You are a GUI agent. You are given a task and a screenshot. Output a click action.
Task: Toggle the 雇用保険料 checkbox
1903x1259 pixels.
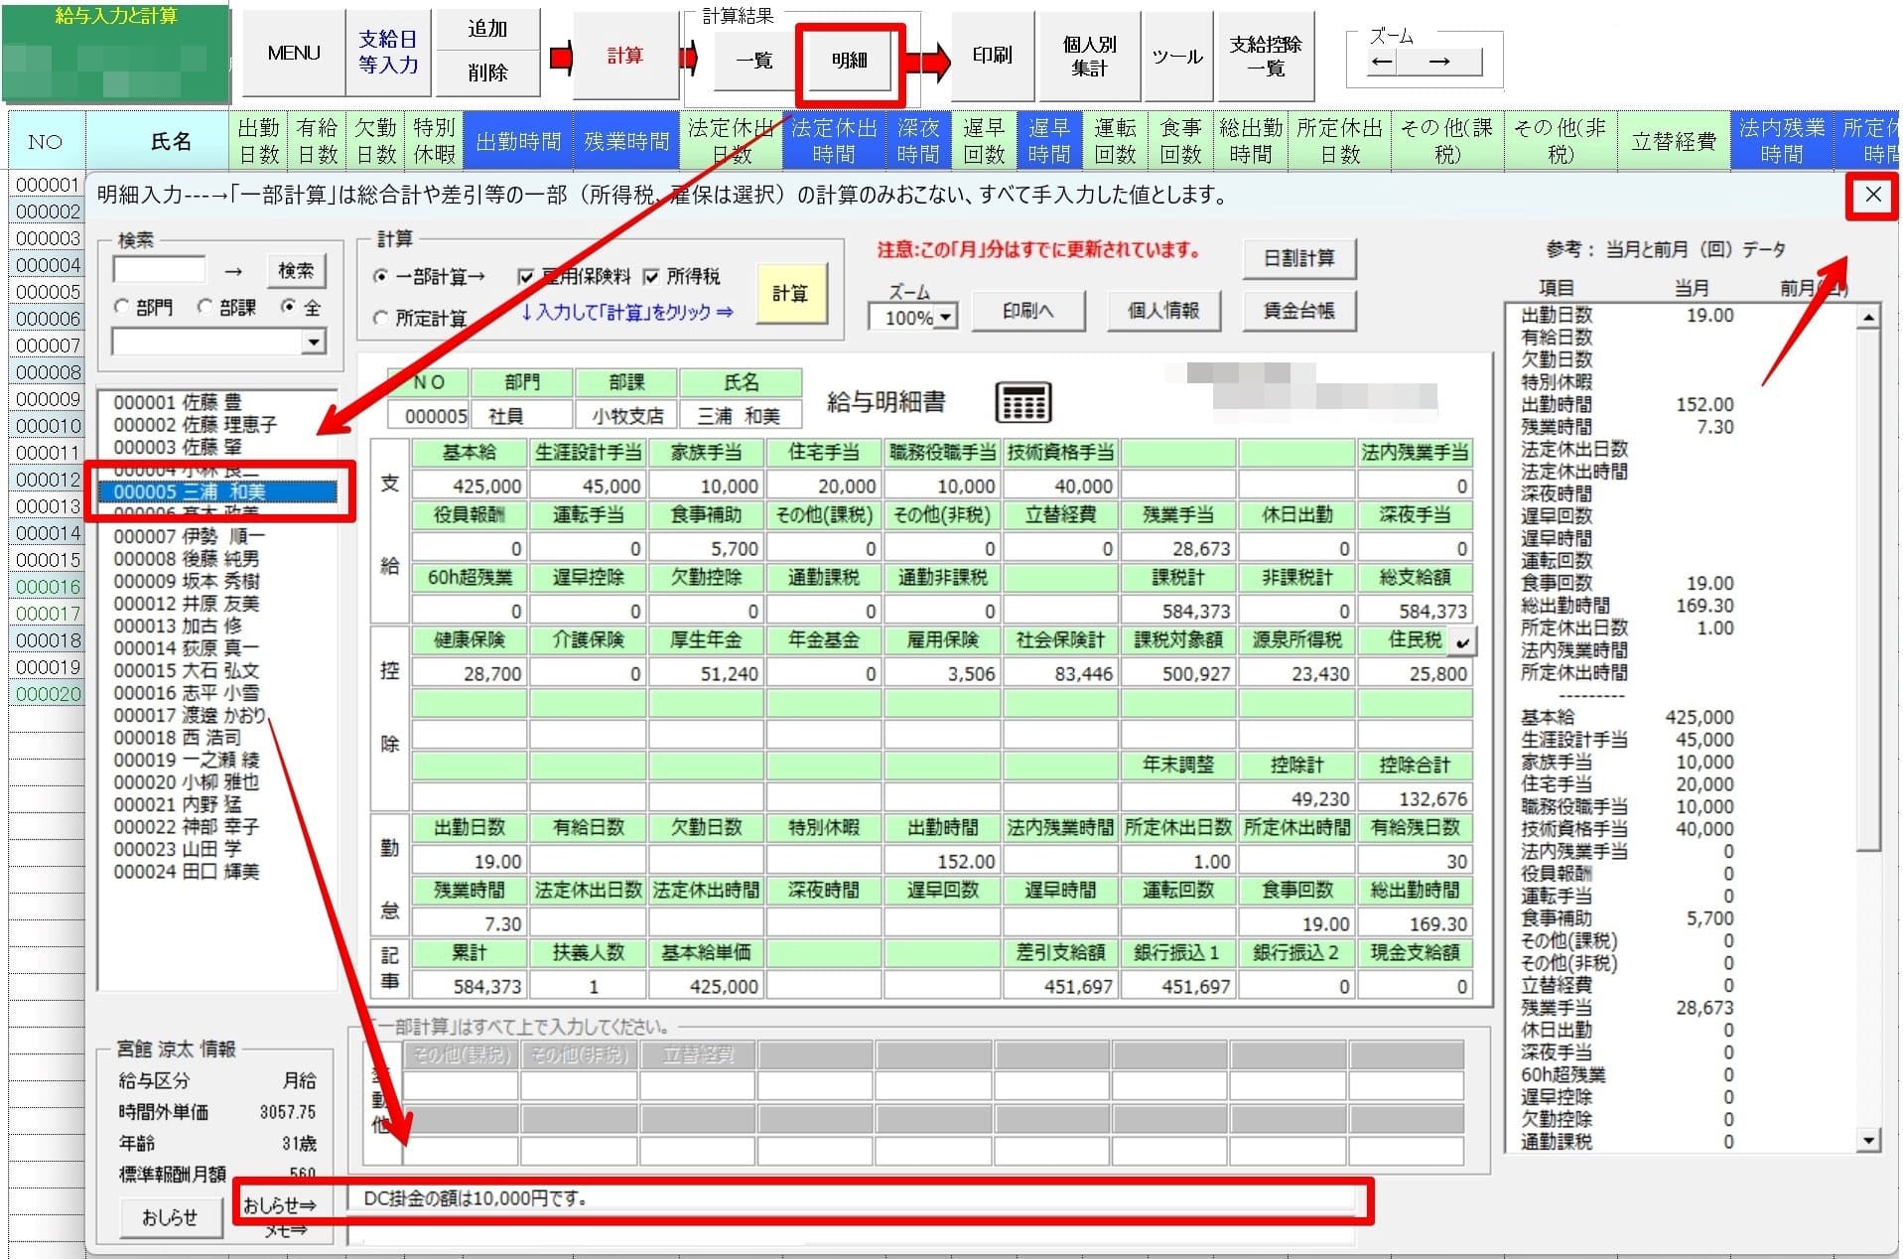tap(527, 277)
